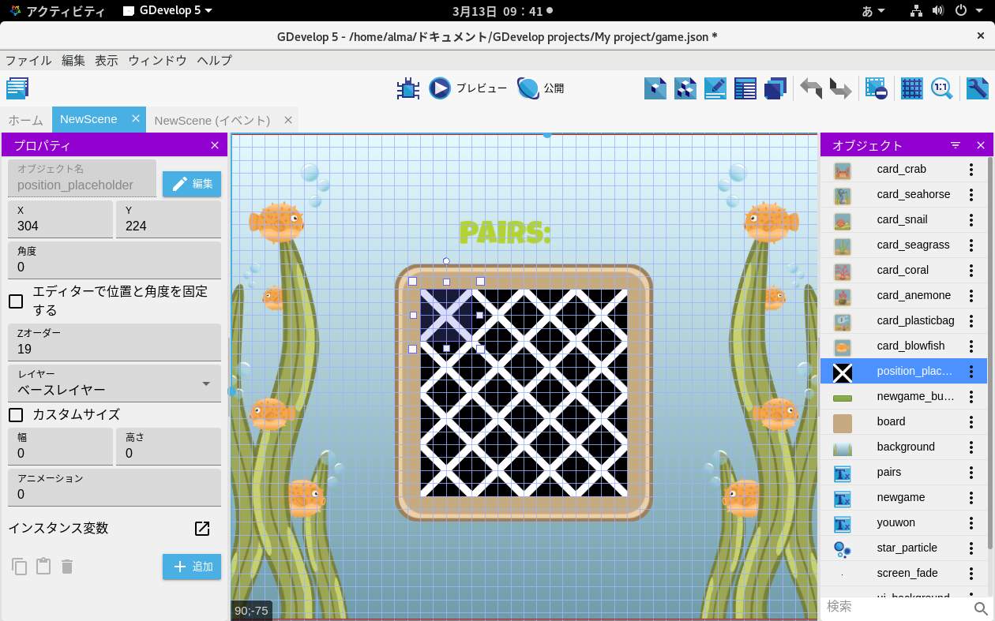Open the instances list toolbar icon
The height and width of the screenshot is (621, 995).
pos(745,88)
